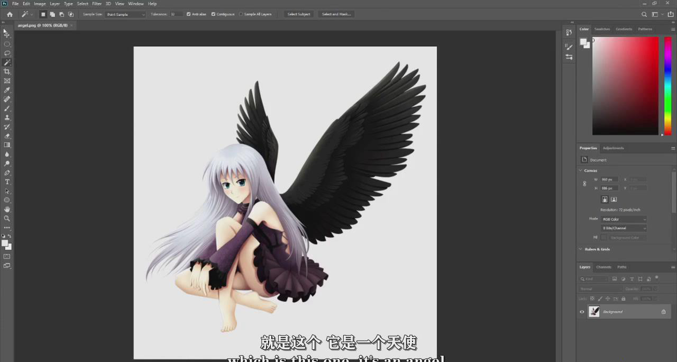This screenshot has height=362, width=677.
Task: Open the Filter menu
Action: 97,4
